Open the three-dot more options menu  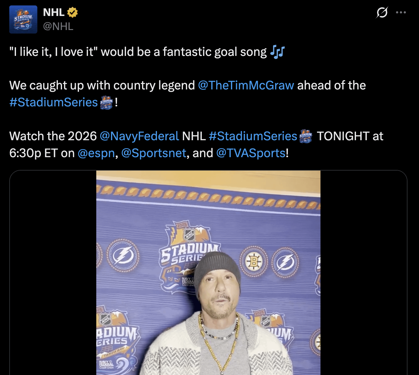point(401,13)
